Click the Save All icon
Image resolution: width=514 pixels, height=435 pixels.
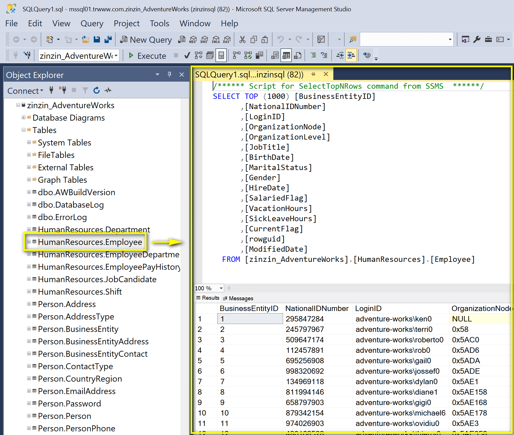108,40
